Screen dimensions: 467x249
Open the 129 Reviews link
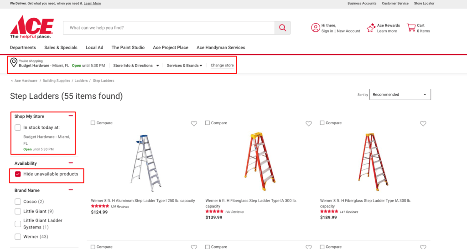120,207
